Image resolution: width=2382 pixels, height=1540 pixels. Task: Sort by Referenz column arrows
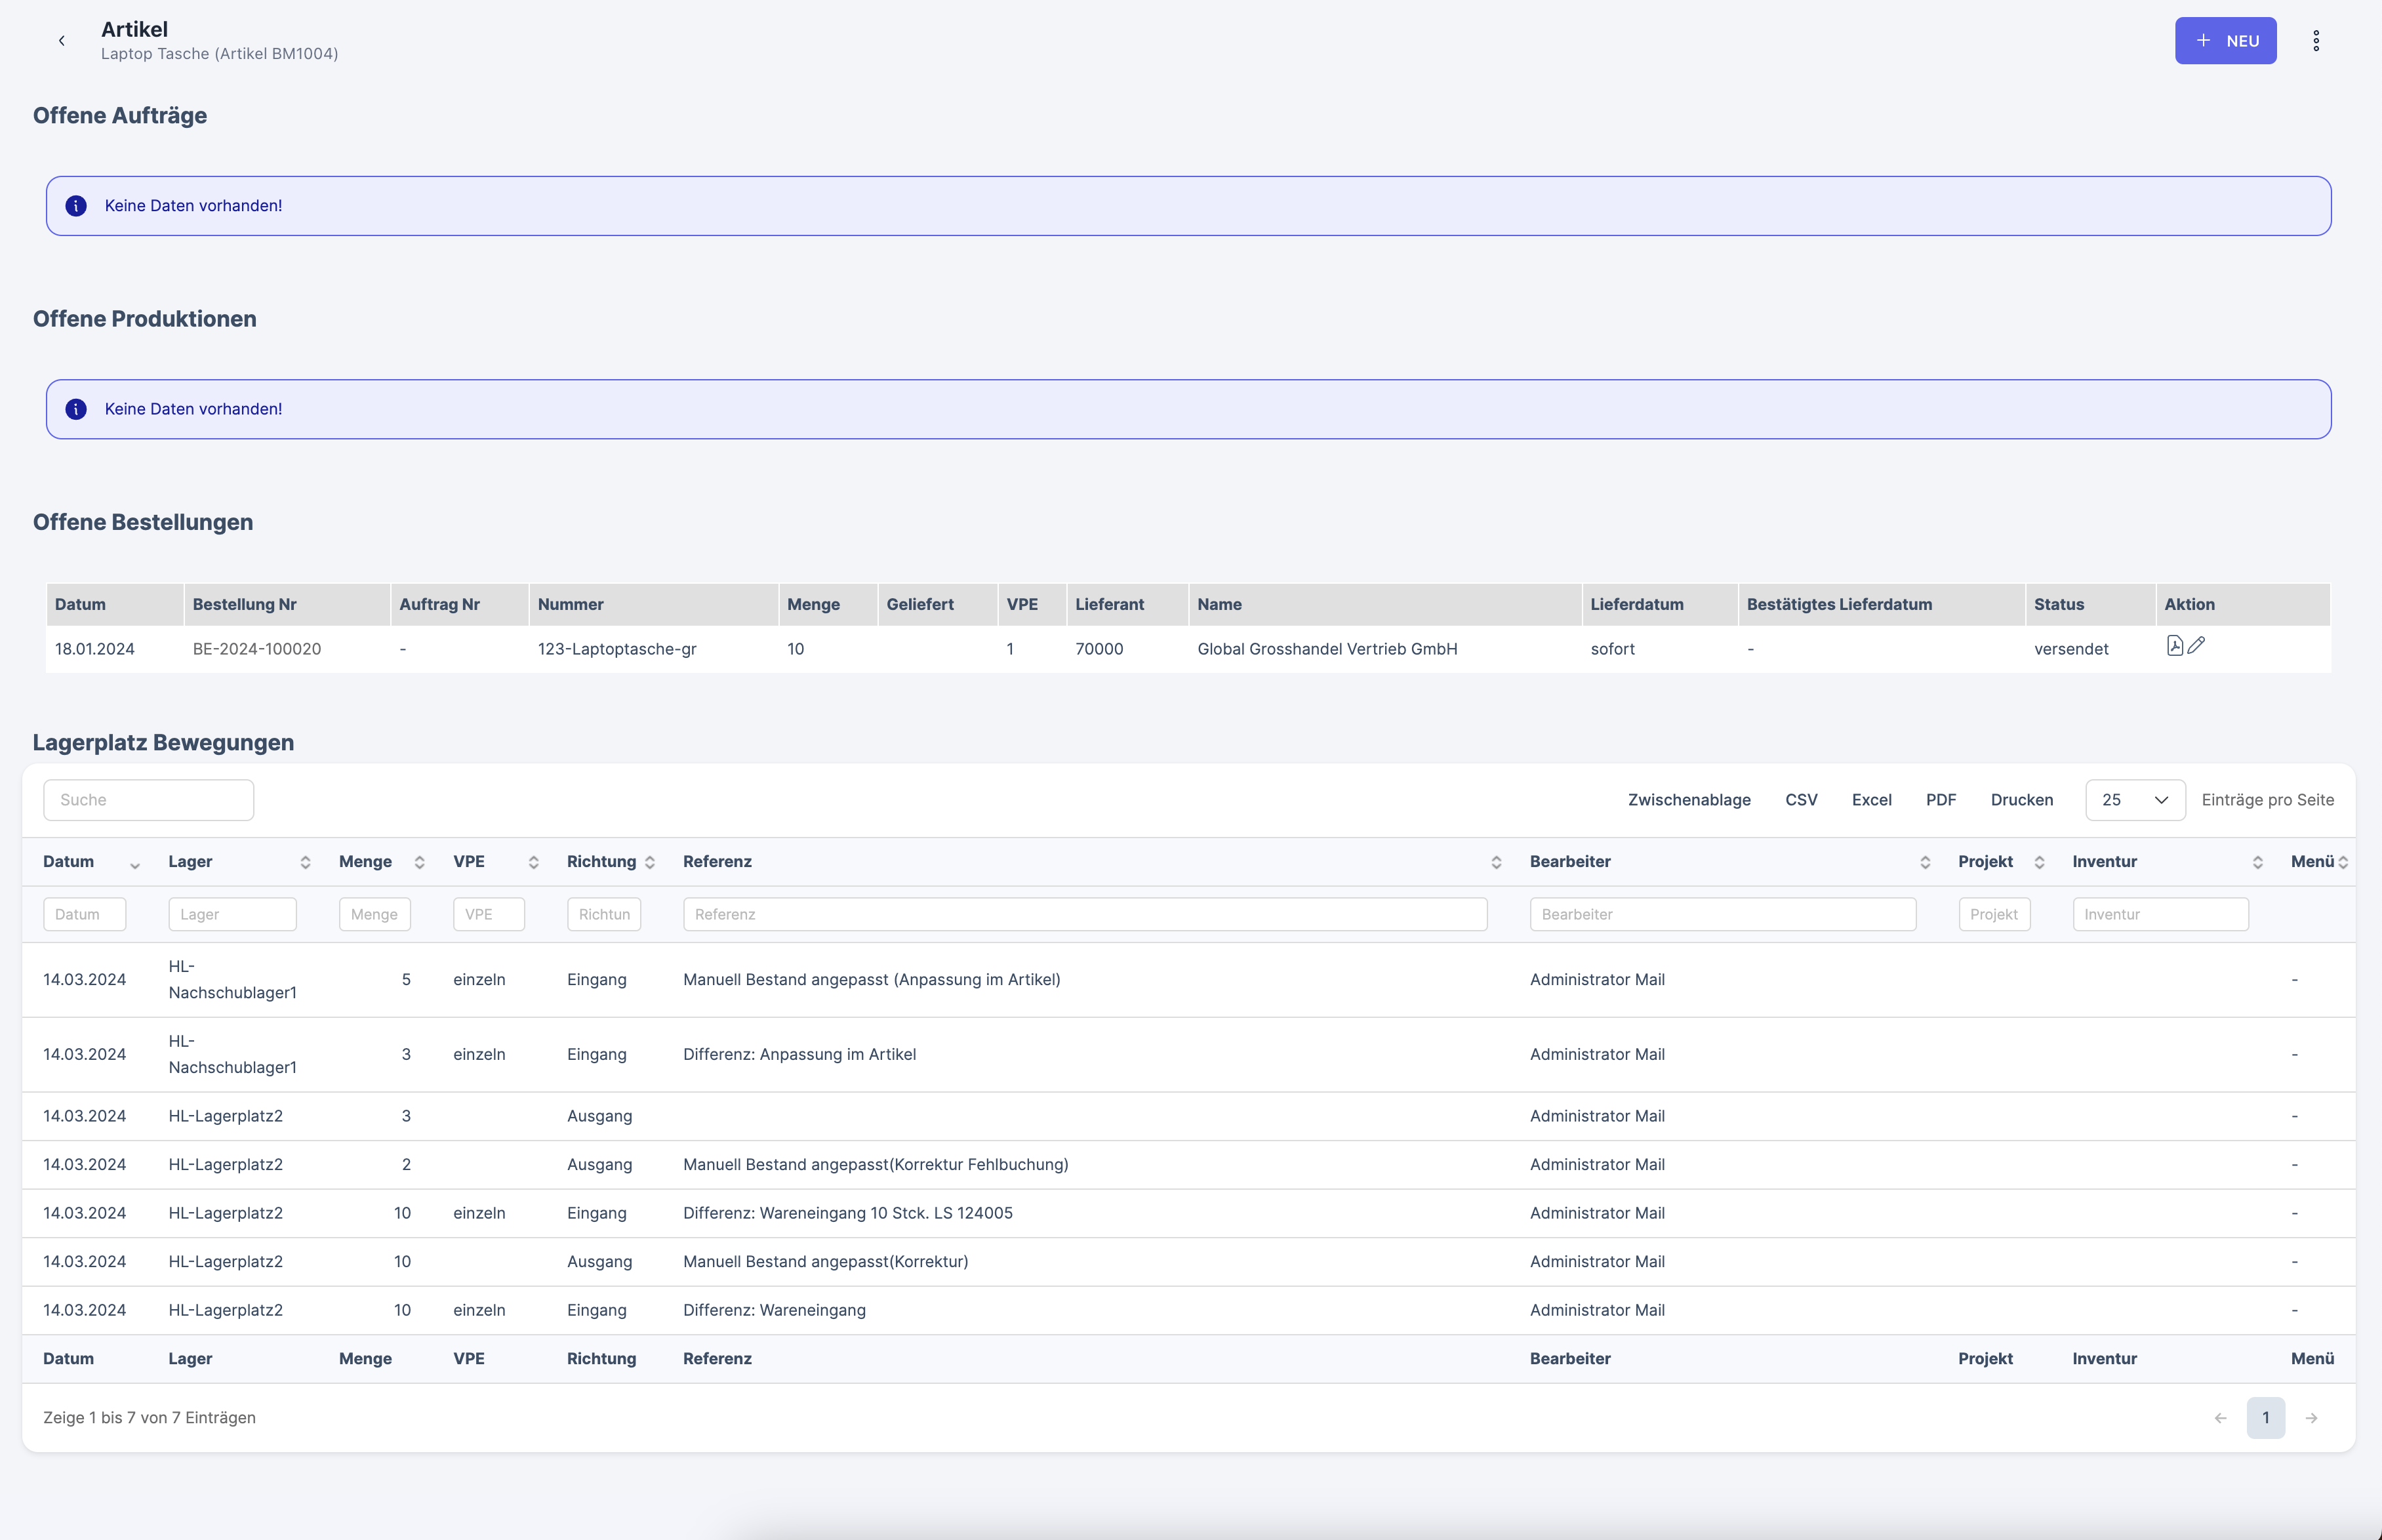coord(1496,862)
